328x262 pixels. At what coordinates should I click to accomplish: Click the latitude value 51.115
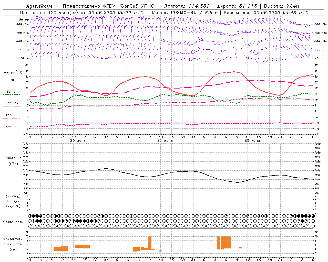pyautogui.click(x=248, y=6)
